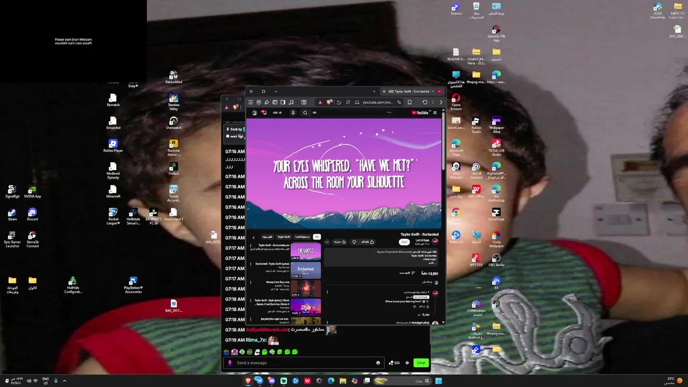The height and width of the screenshot is (387, 688).
Task: Open the Steam desktop shortcut
Action: [x=12, y=215]
